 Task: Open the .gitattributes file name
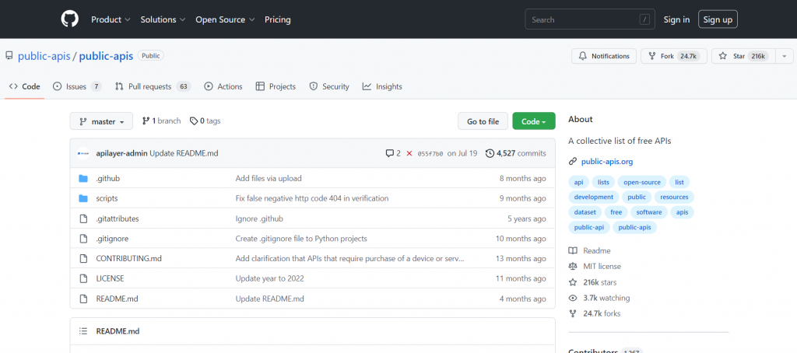point(117,218)
